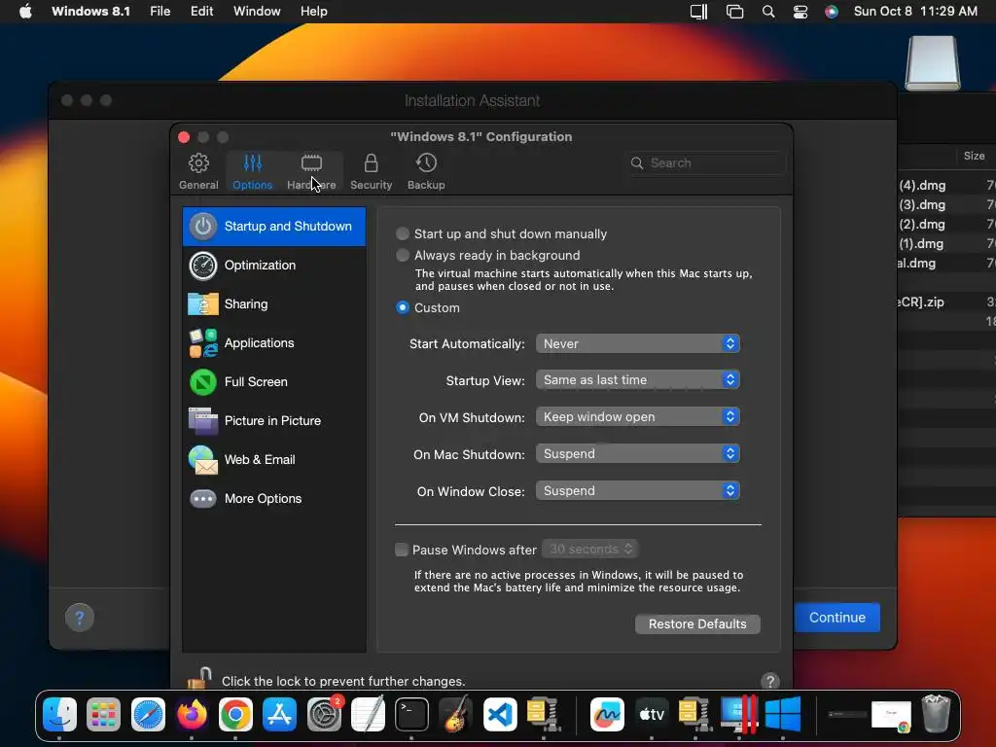Open the App Store from the Dock
Viewport: 996px width, 747px height.
(x=279, y=715)
